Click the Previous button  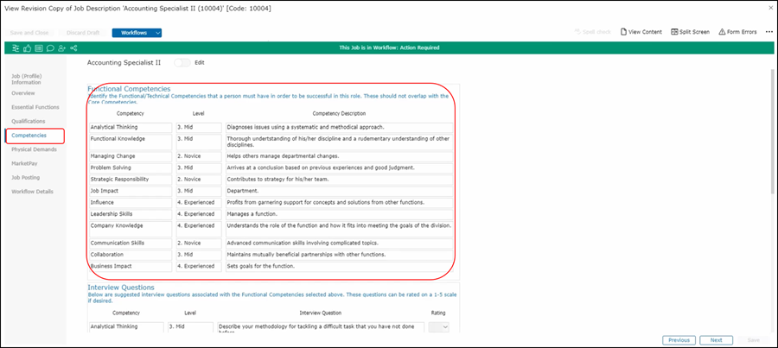coord(679,340)
